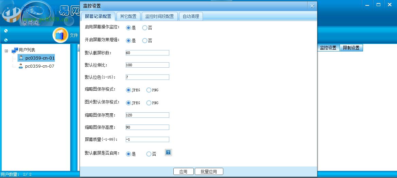This screenshot has width=397, height=178.
Task: Switch to 屏幕记录配置 tab
Action: [x=98, y=16]
